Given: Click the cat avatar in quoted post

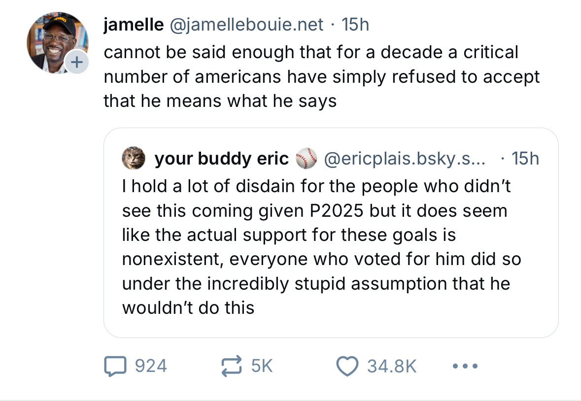Looking at the screenshot, I should tap(134, 158).
